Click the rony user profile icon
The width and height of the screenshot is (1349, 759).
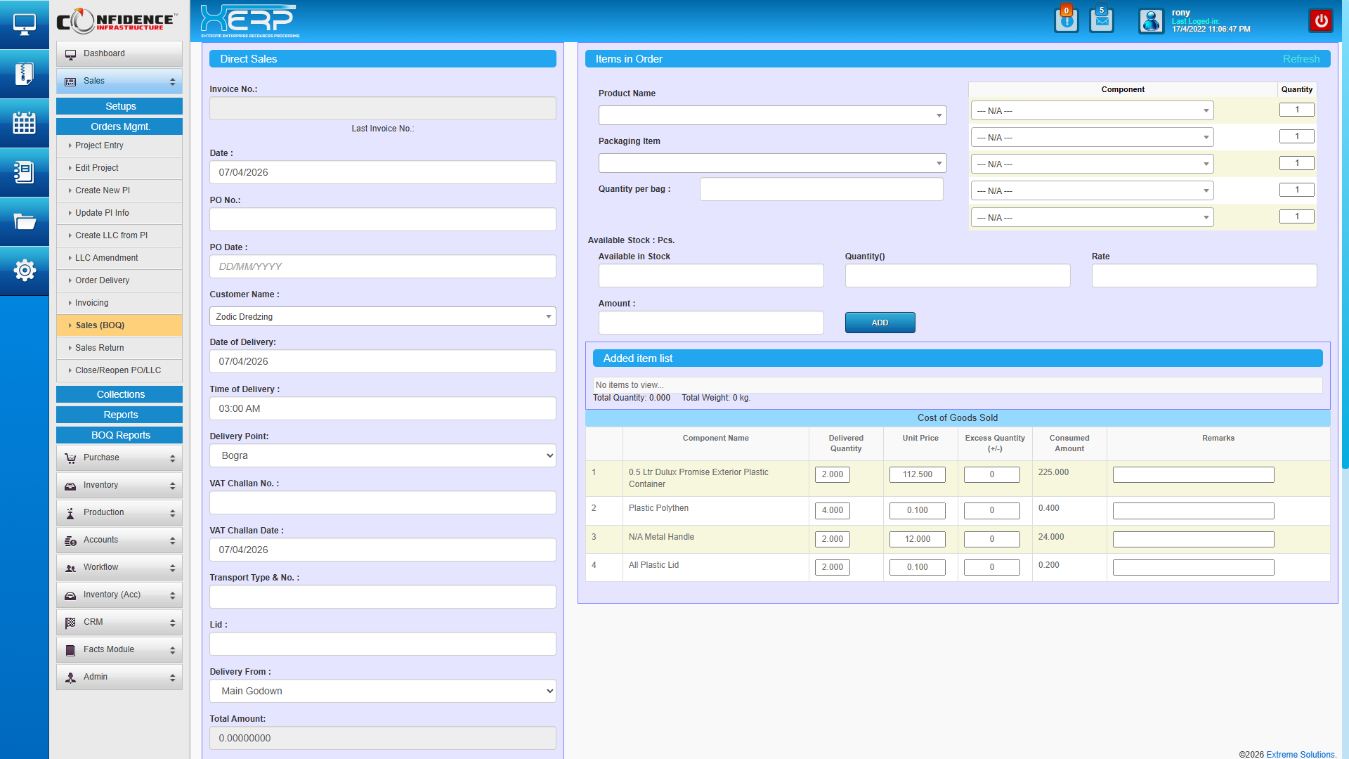1152,21
